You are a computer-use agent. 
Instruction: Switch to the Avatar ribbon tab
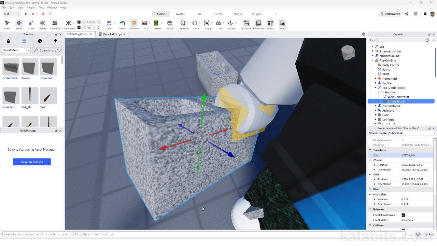(x=180, y=14)
